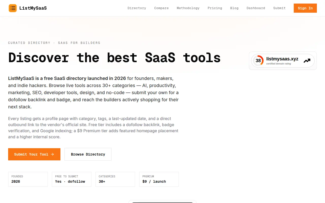Viewport: 325px width, 203px height.
Task: Visit the Blog link
Action: 234,8
